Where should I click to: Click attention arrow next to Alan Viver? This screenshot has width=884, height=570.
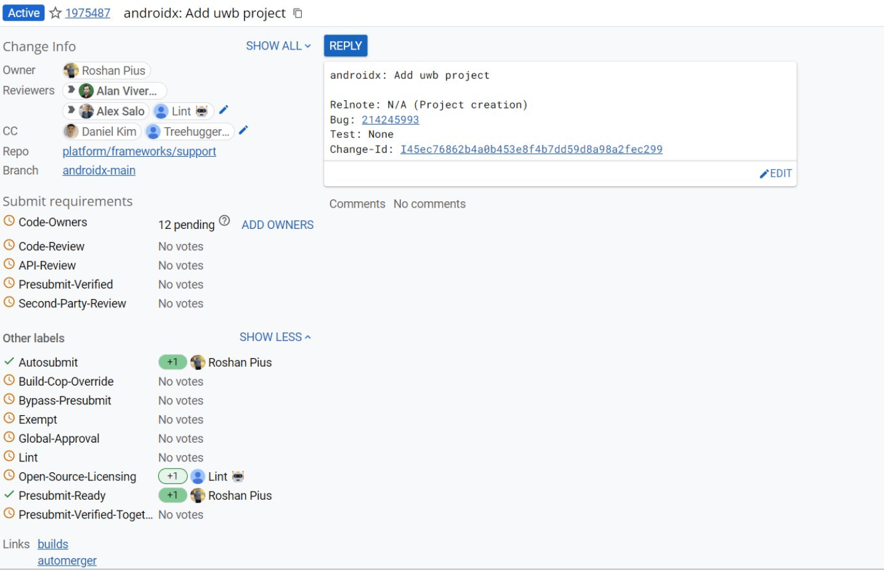[x=72, y=90]
